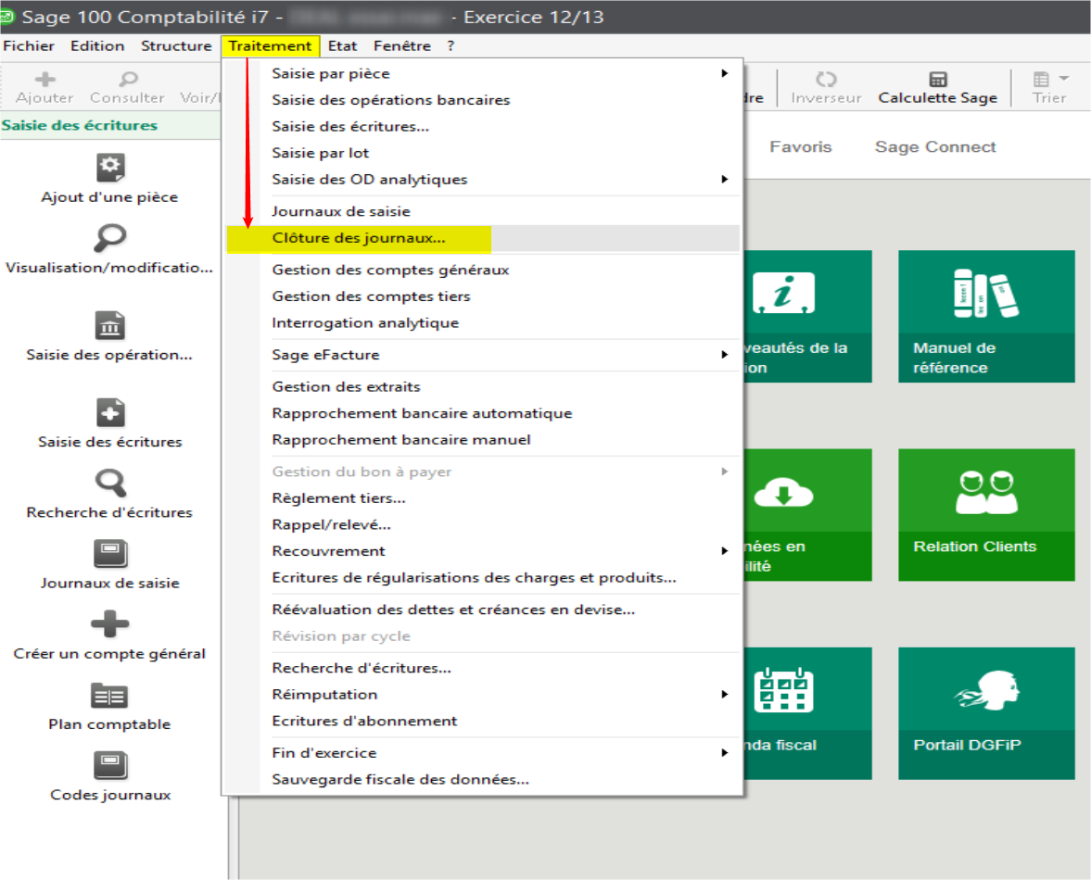Click the Saisie des opérations bank icon
This screenshot has height=880, width=1091.
[109, 326]
